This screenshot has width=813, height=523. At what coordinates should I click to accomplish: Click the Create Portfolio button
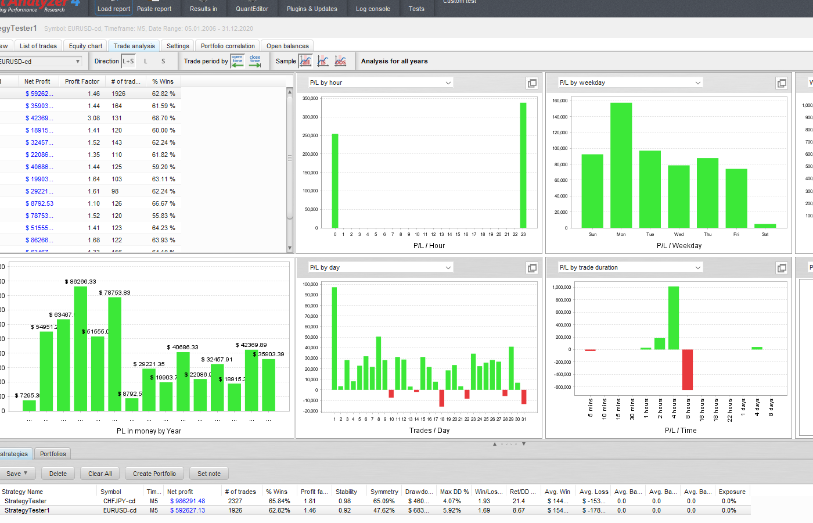tap(154, 474)
